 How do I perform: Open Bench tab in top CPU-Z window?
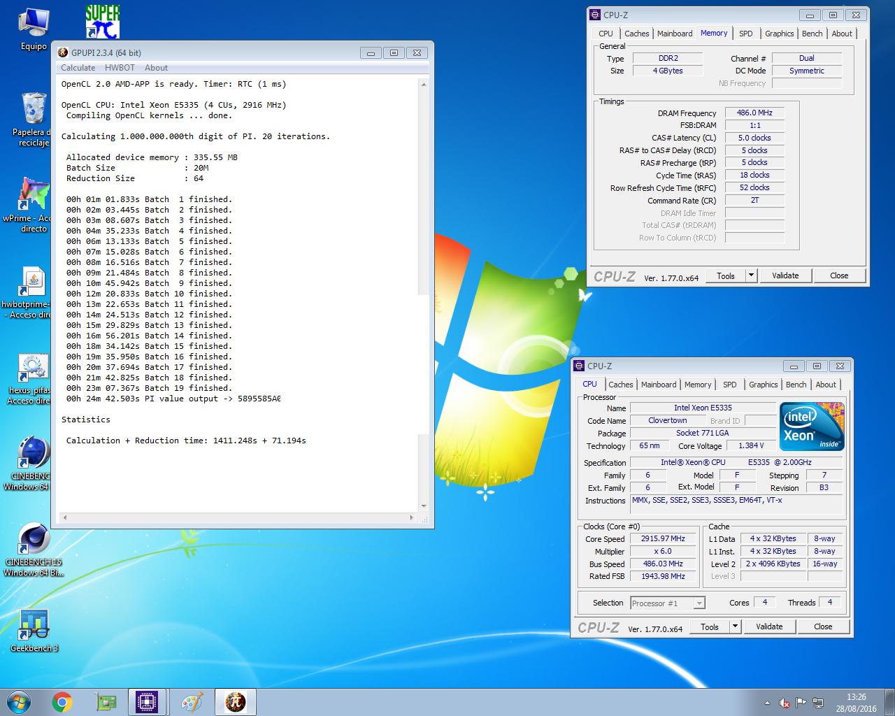812,34
